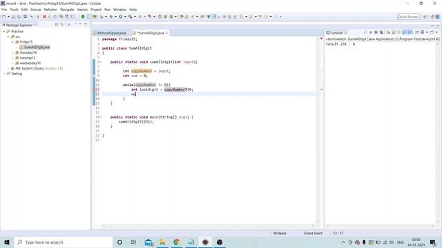The image size is (442, 248).
Task: Open the Source menu
Action: (35, 10)
